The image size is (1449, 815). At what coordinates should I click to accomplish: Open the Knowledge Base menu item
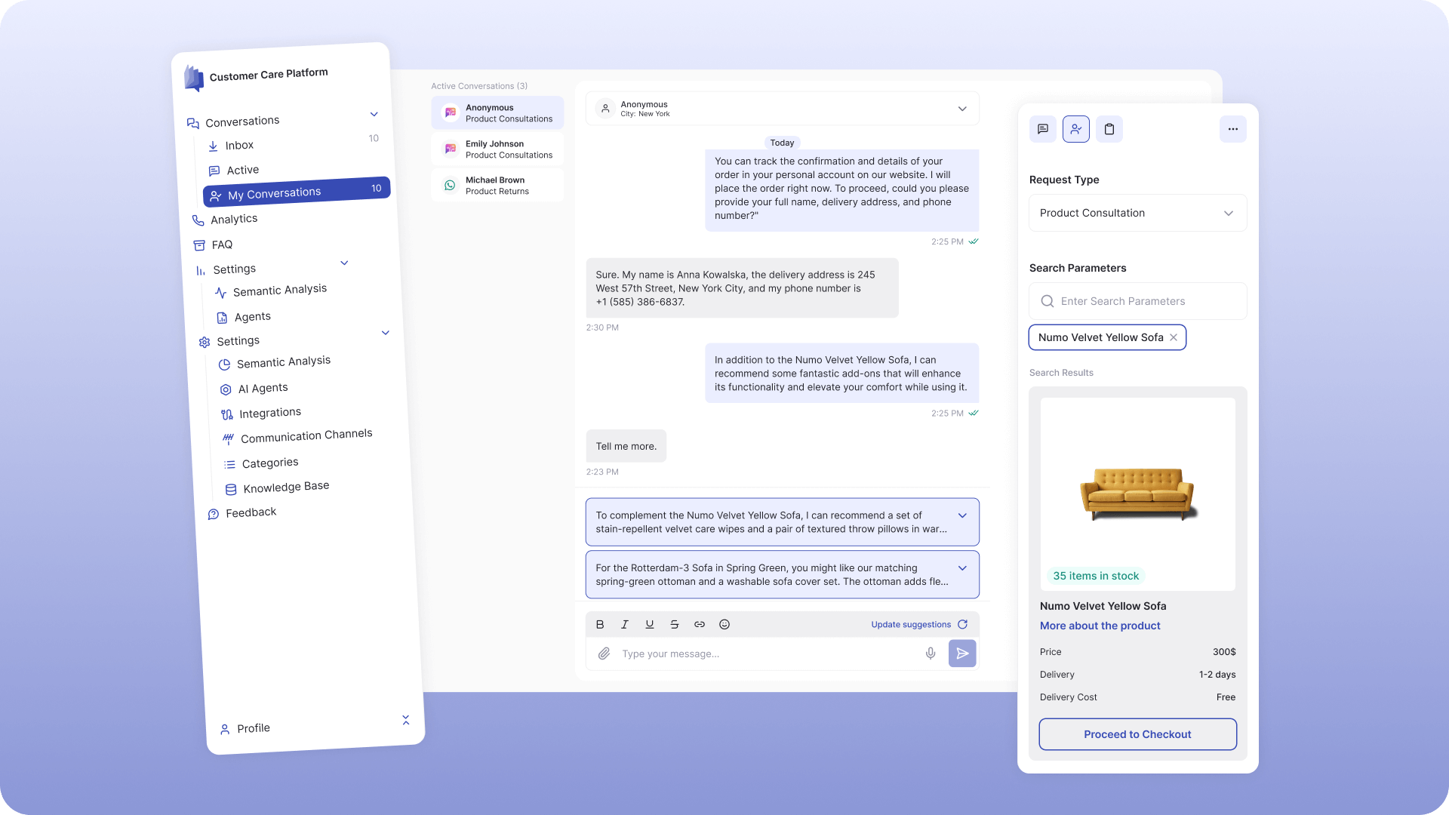285,486
